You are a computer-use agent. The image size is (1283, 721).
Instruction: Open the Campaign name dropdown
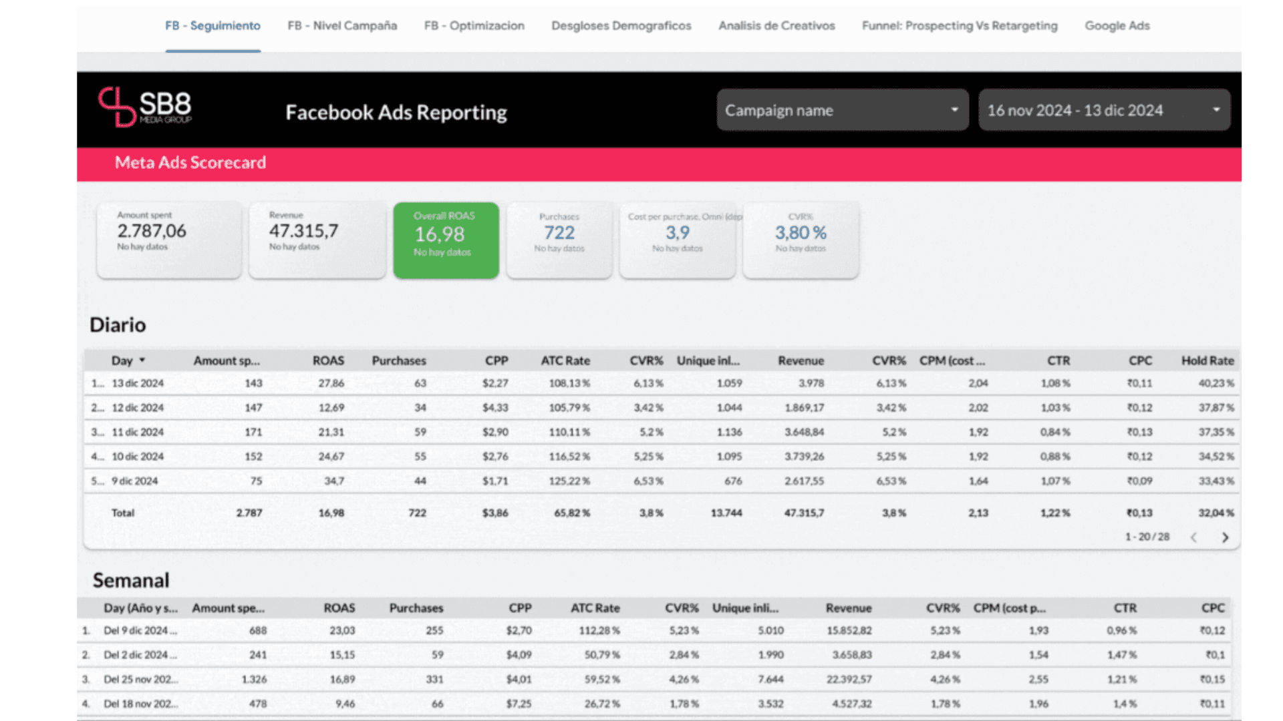(842, 110)
